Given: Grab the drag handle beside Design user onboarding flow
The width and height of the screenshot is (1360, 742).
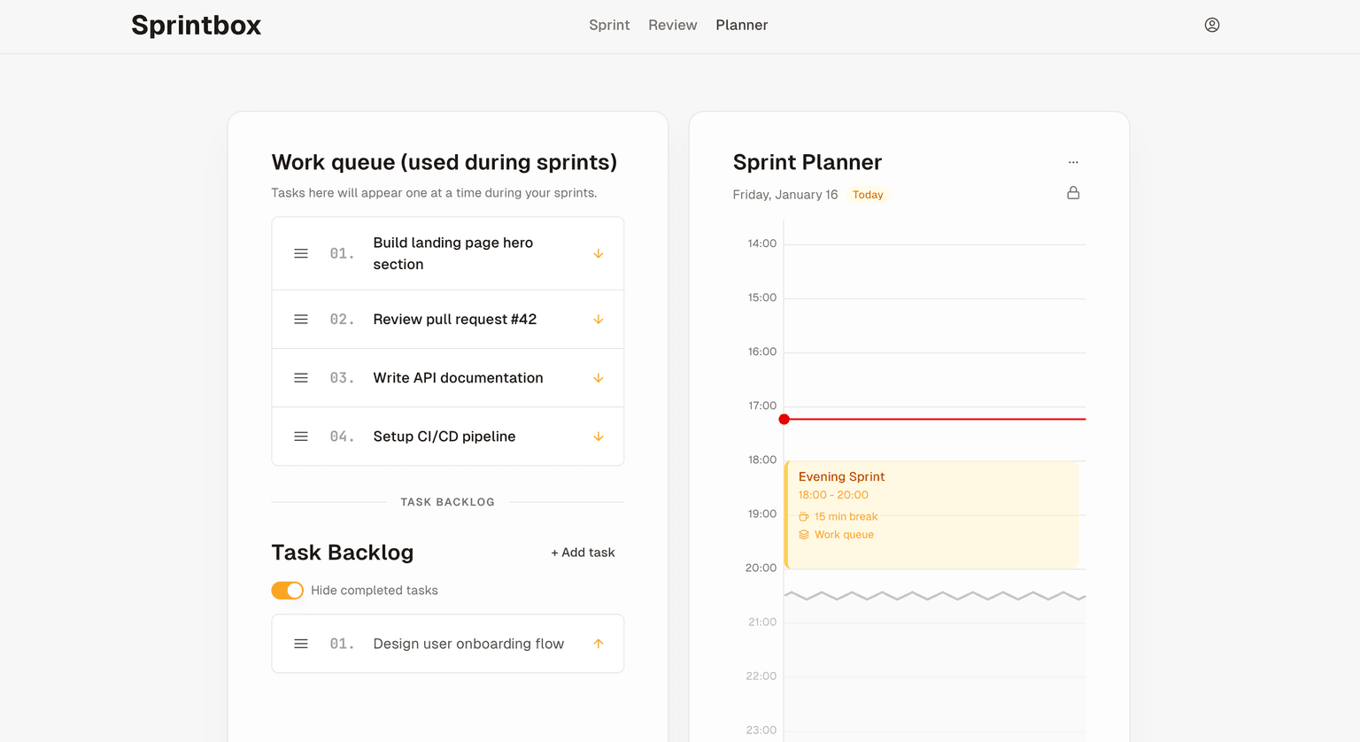Looking at the screenshot, I should (x=300, y=644).
